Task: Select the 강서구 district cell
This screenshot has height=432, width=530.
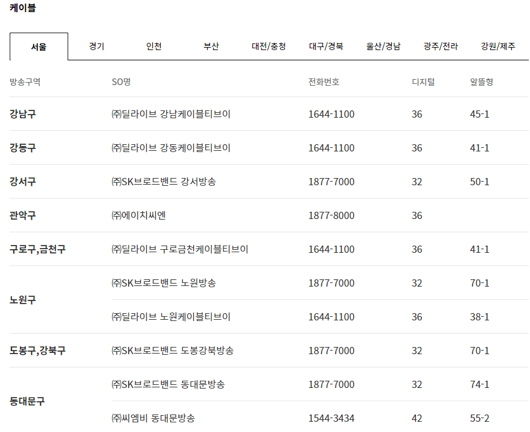Action: coord(23,182)
